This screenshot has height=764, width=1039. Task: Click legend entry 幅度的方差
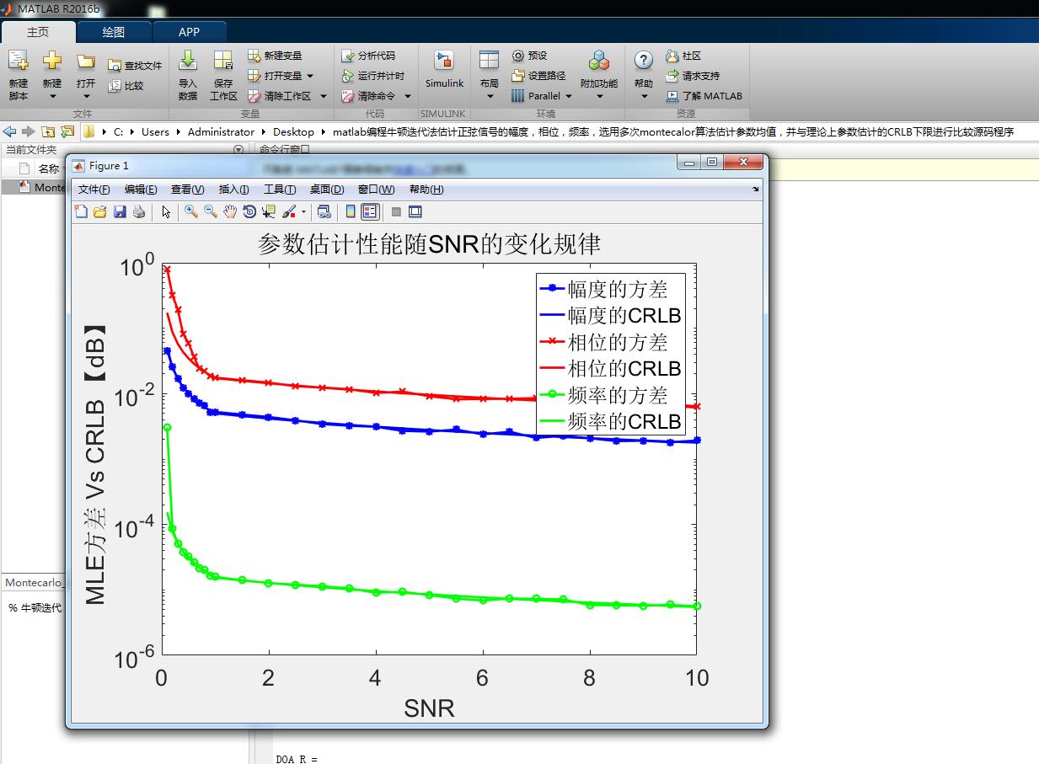[618, 289]
